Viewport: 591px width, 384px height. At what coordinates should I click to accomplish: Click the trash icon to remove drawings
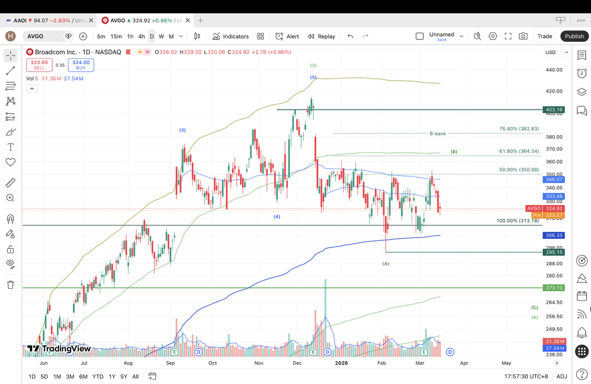coord(10,285)
